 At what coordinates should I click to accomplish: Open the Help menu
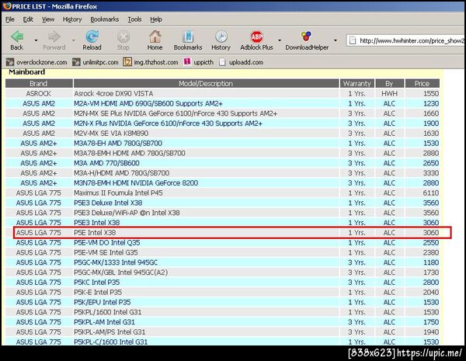coord(156,19)
